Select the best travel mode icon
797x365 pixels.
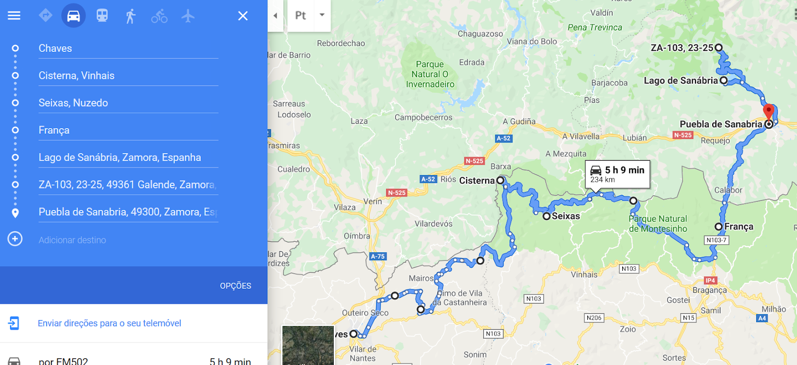click(45, 15)
